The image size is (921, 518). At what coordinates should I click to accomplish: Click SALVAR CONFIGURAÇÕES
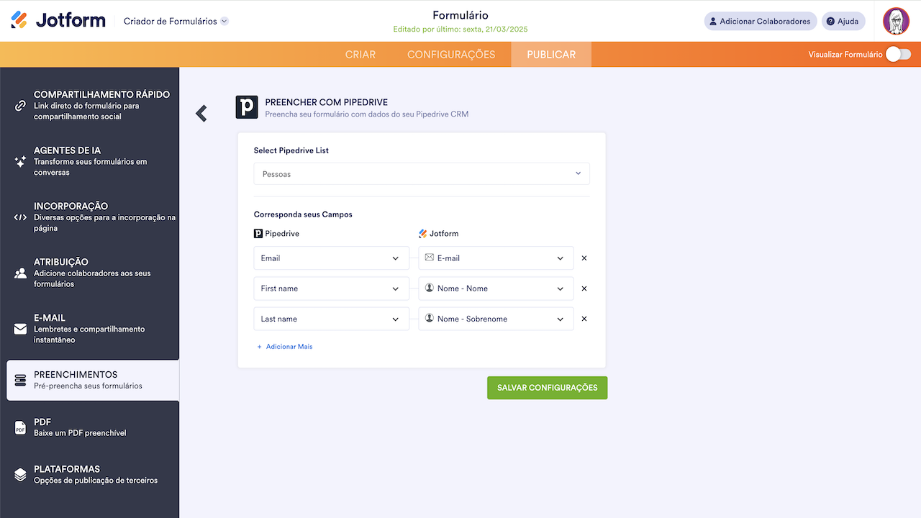(x=547, y=387)
